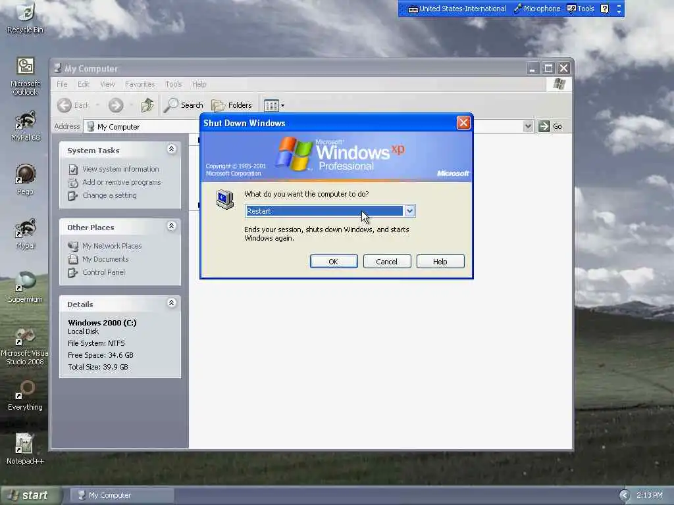
Task: Click Microphone on the language bar
Action: pyautogui.click(x=537, y=9)
